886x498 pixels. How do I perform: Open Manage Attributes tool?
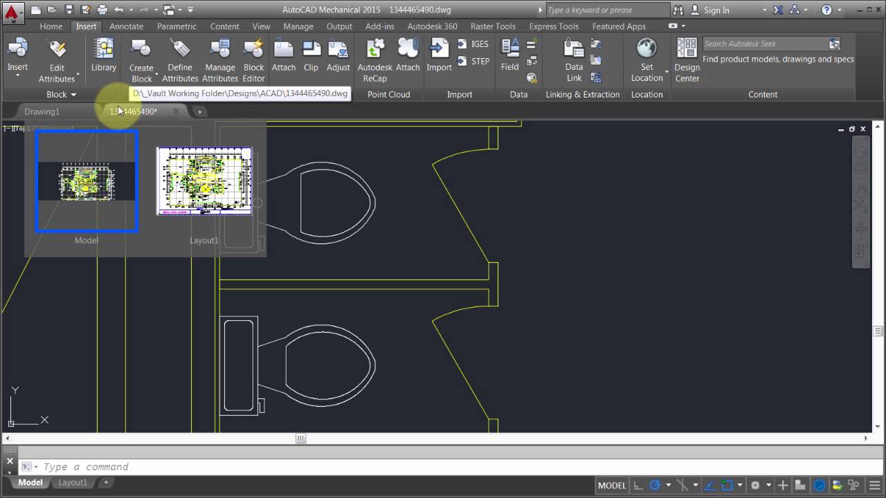point(220,61)
